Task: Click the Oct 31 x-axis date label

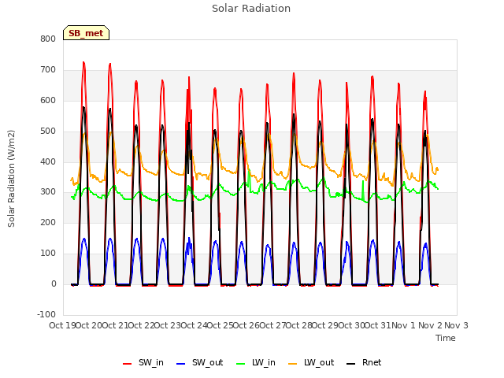Action: point(378,325)
